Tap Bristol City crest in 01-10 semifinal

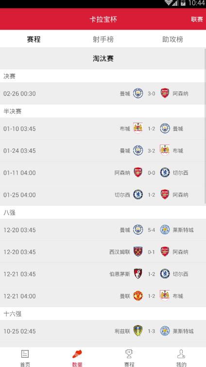click(138, 128)
